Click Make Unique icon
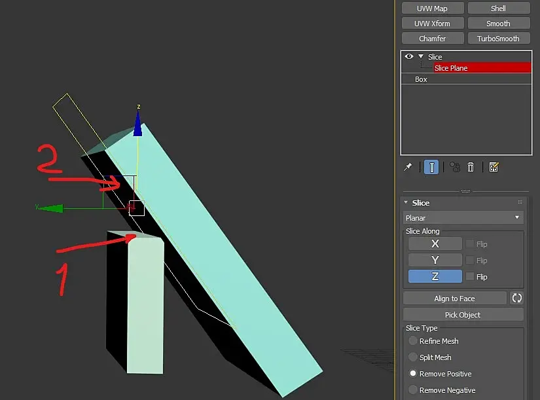540x400 pixels. click(x=455, y=168)
